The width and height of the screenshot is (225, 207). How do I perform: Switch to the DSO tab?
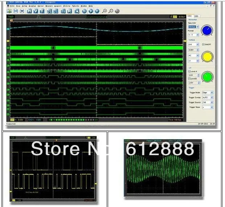click(x=189, y=16)
